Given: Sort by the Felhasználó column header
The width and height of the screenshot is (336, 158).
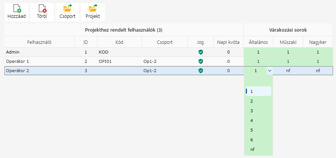Looking at the screenshot, I should pyautogui.click(x=39, y=42).
